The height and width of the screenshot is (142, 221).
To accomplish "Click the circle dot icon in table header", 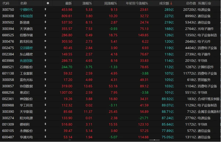I will (48, 3).
